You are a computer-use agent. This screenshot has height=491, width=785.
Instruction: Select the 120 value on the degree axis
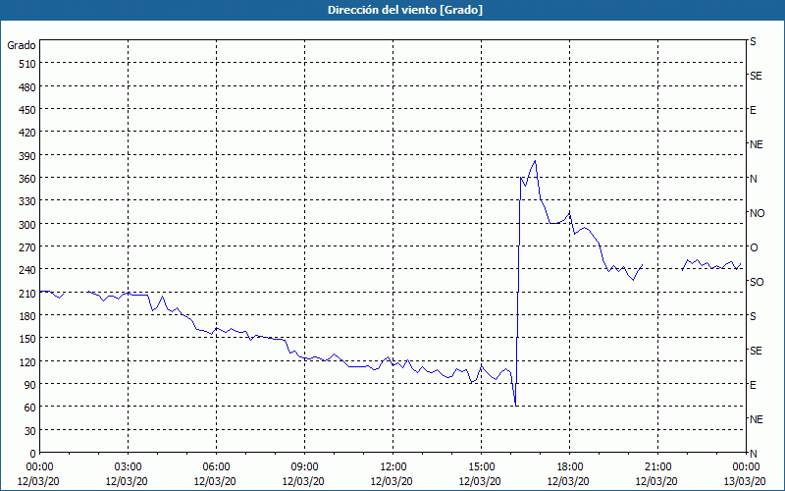(x=27, y=361)
